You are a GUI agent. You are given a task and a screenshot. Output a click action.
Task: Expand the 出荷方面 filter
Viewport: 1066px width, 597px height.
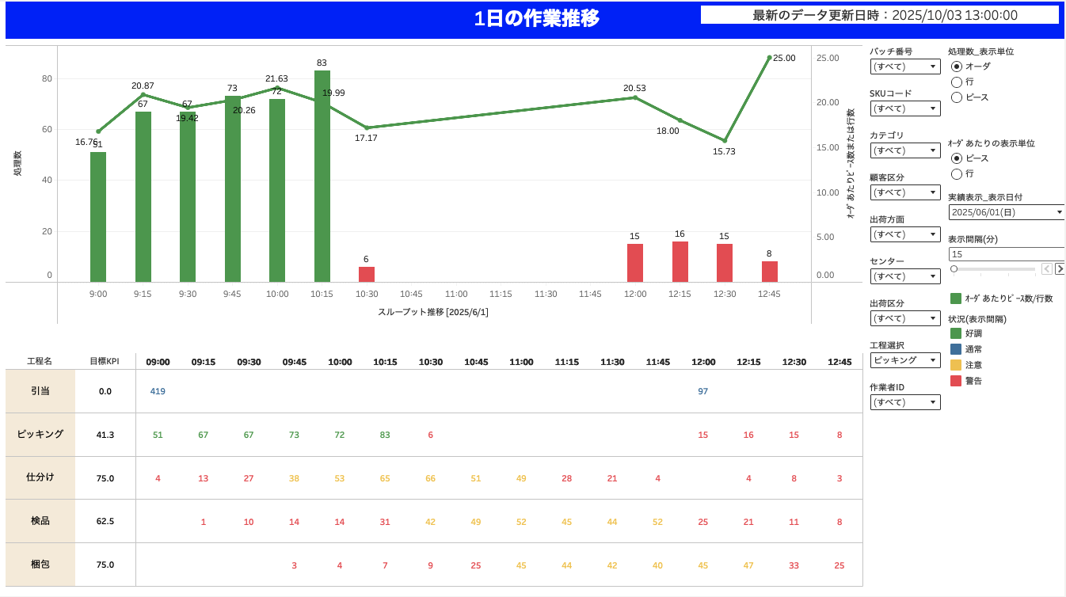tap(905, 234)
